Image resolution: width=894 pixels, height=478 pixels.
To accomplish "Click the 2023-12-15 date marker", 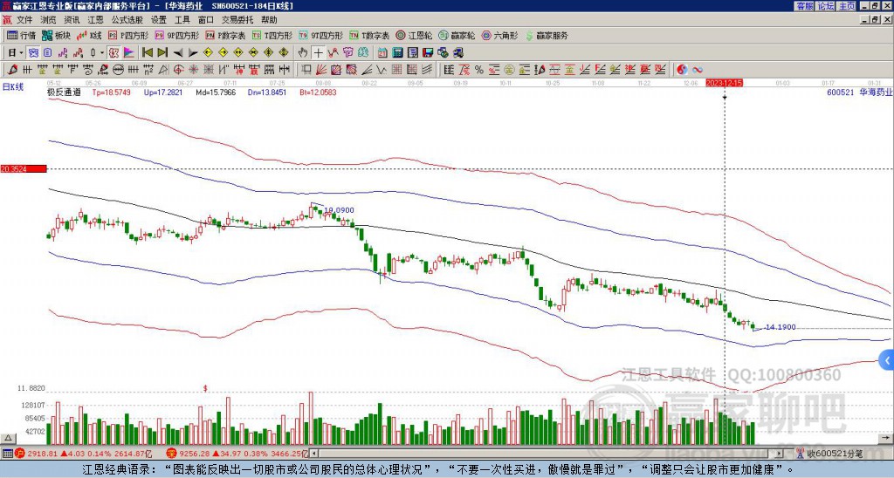I will click(x=724, y=83).
